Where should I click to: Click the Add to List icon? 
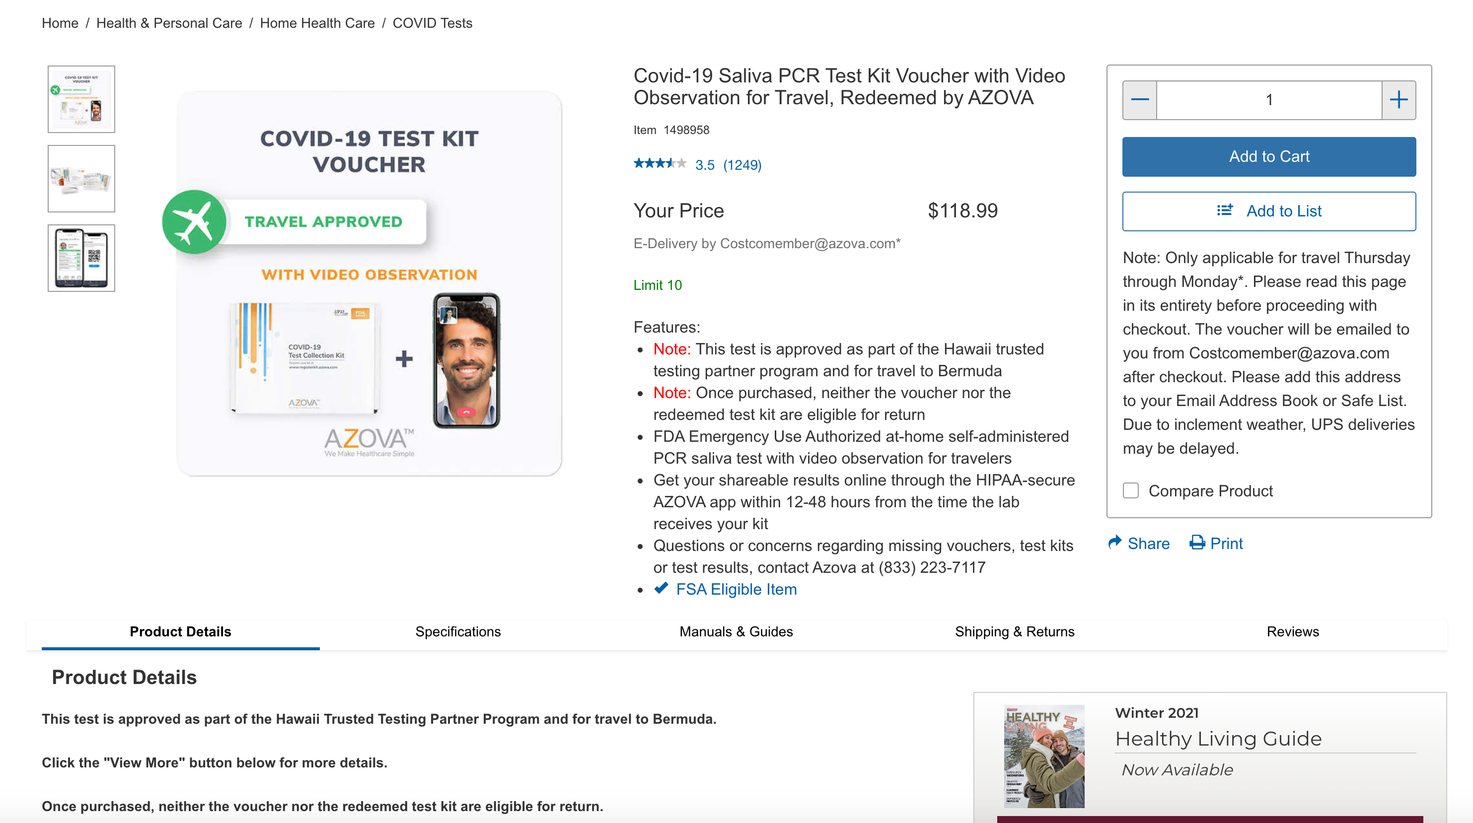point(1224,211)
